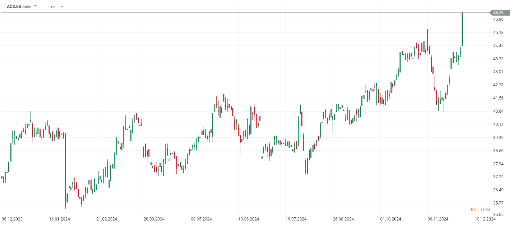Click the large red gap-down candle in January
Image resolution: width=514 pixels, height=225 pixels.
pyautogui.click(x=66, y=170)
